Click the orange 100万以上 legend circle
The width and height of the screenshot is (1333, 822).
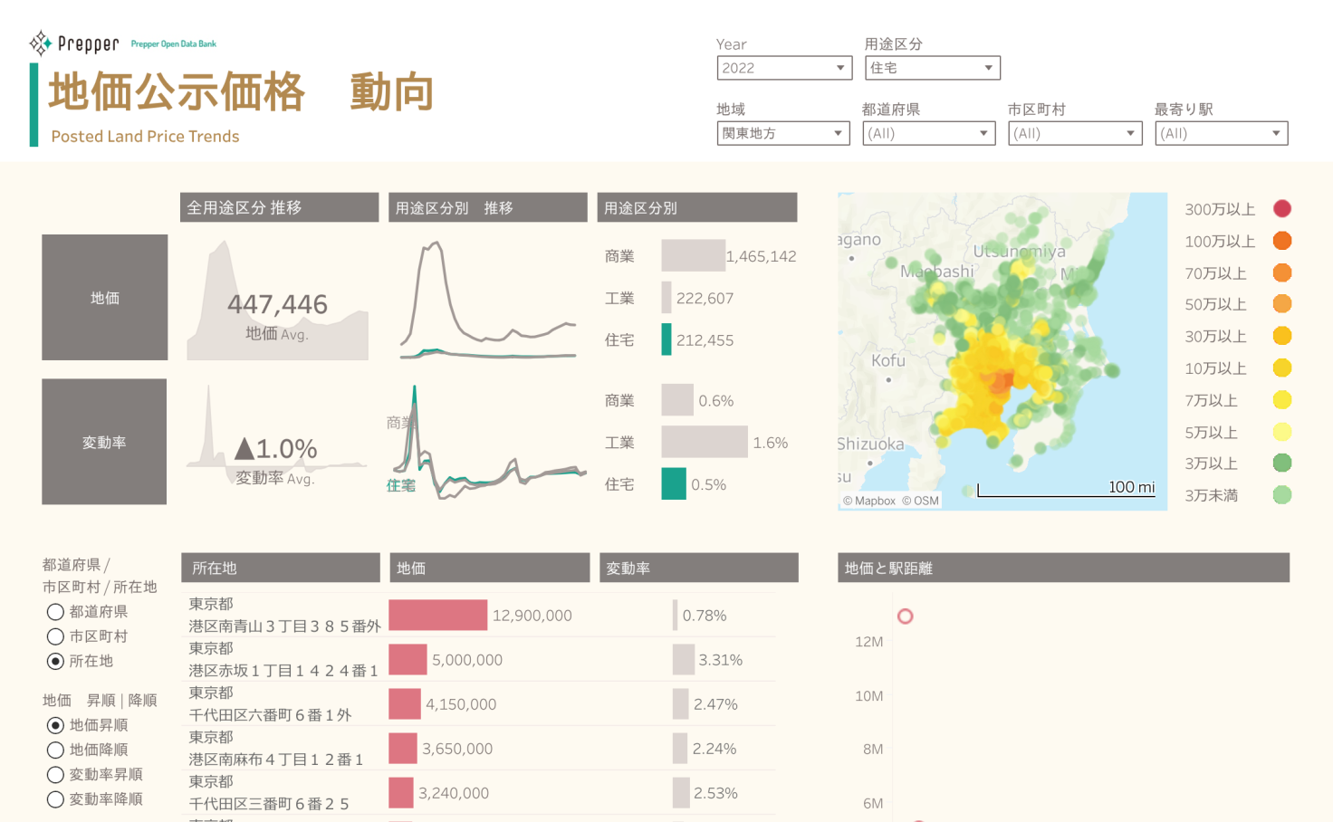[1281, 241]
